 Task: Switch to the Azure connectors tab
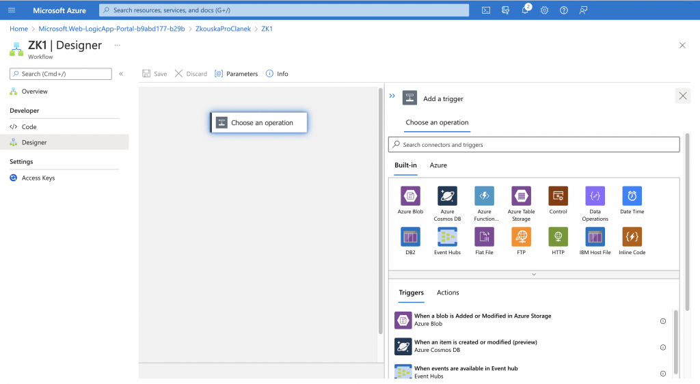[x=438, y=165]
